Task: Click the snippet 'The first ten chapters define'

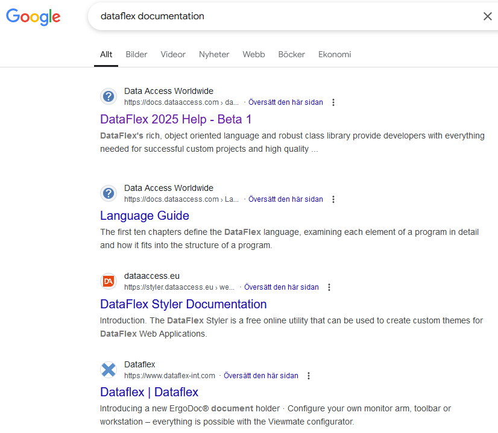Action: [289, 238]
